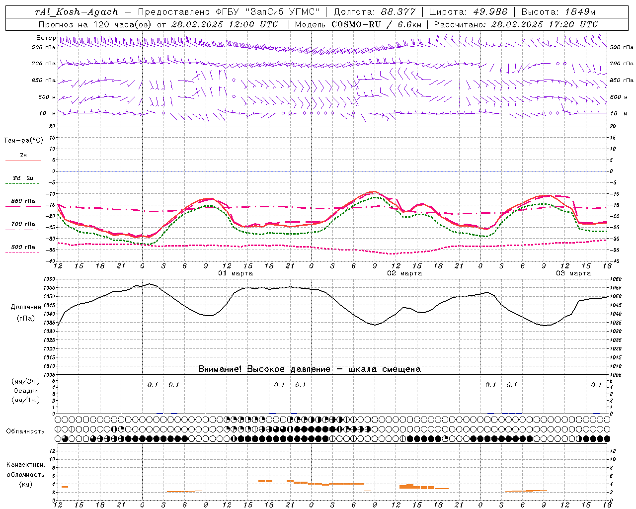This screenshot has height=509, width=636.
Task: Click the Высота: 1849м value
Action: (x=559, y=12)
